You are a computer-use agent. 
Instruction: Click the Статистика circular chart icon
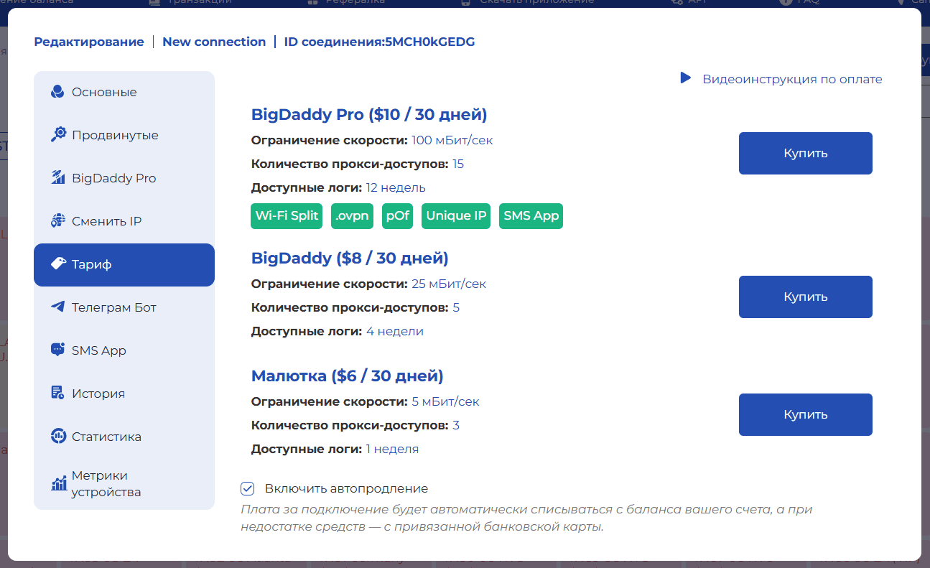57,437
